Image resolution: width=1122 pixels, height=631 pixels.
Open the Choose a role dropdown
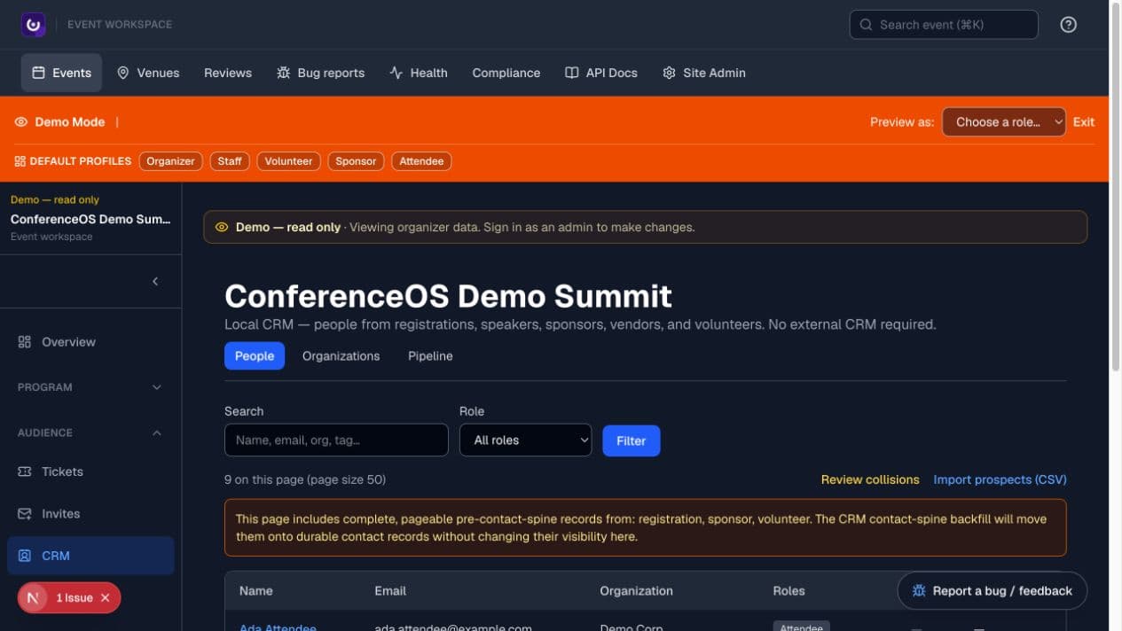[1004, 122]
